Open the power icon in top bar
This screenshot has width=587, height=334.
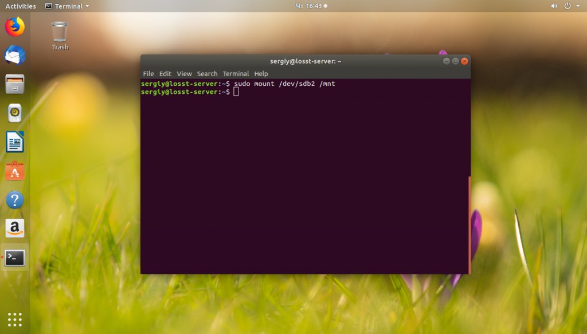point(568,6)
